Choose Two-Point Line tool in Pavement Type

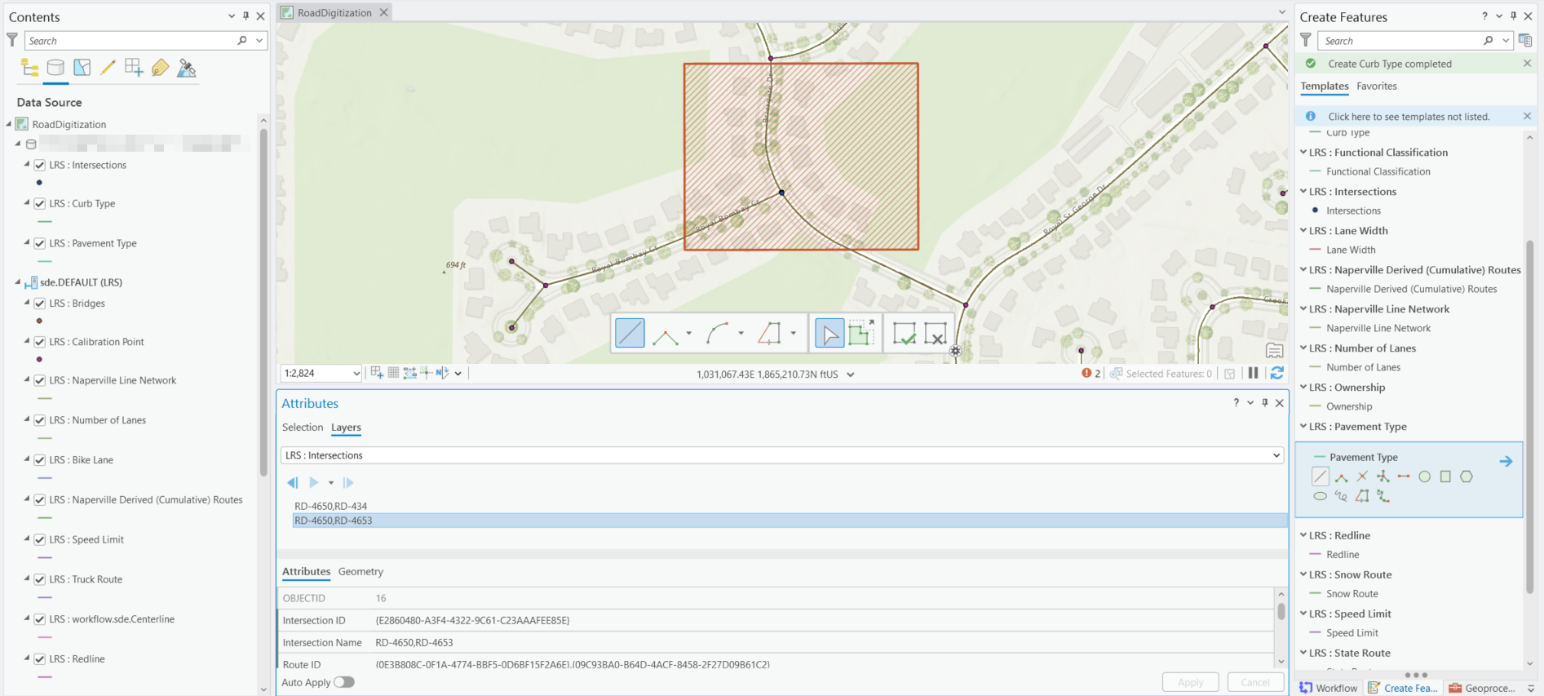1404,477
